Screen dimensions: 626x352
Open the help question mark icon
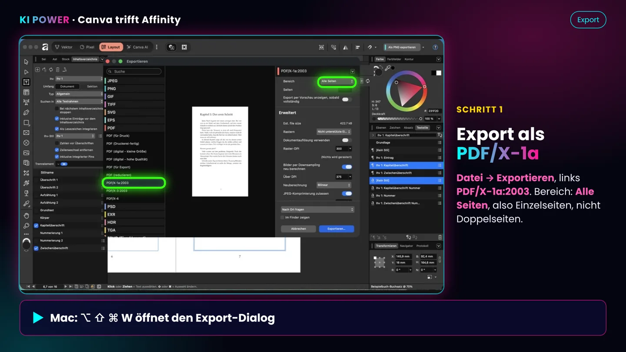(x=435, y=47)
